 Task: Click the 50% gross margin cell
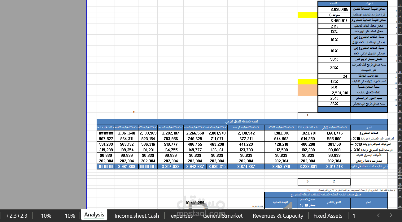(x=334, y=59)
